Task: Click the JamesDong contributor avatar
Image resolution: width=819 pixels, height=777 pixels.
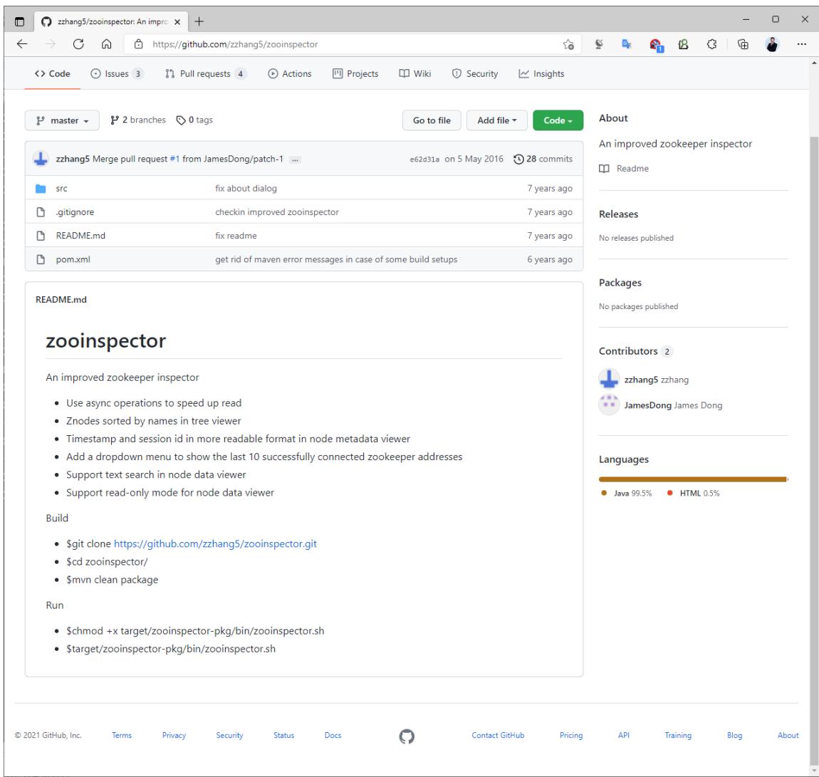Action: tap(609, 405)
